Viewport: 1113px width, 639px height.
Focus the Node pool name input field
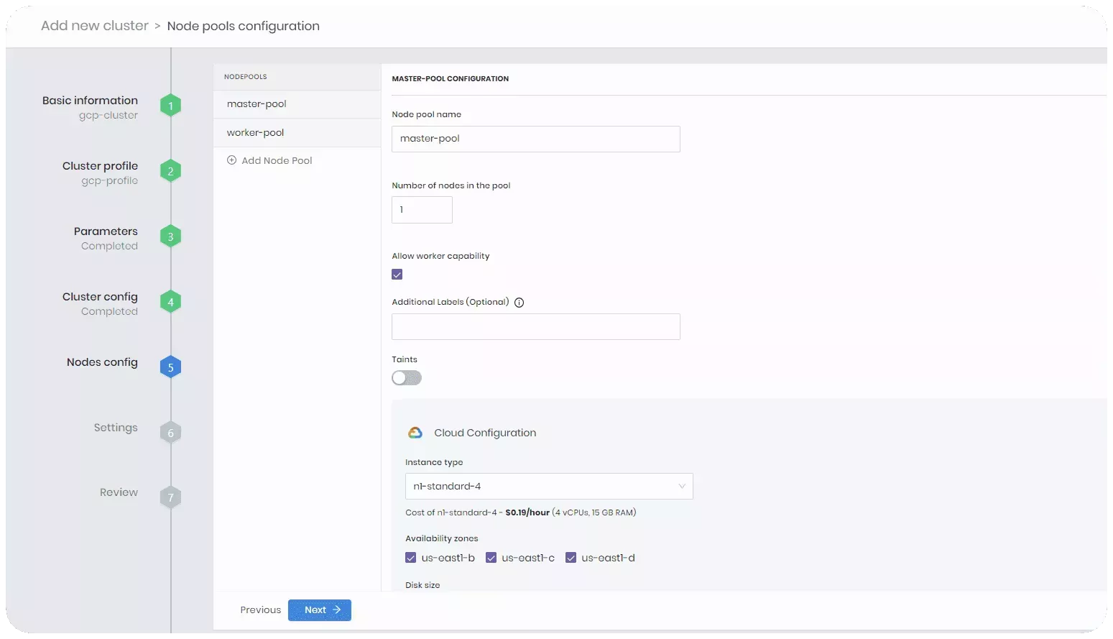536,139
